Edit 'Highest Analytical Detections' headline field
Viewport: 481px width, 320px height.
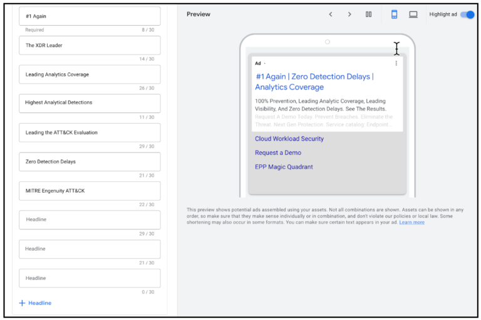90,102
